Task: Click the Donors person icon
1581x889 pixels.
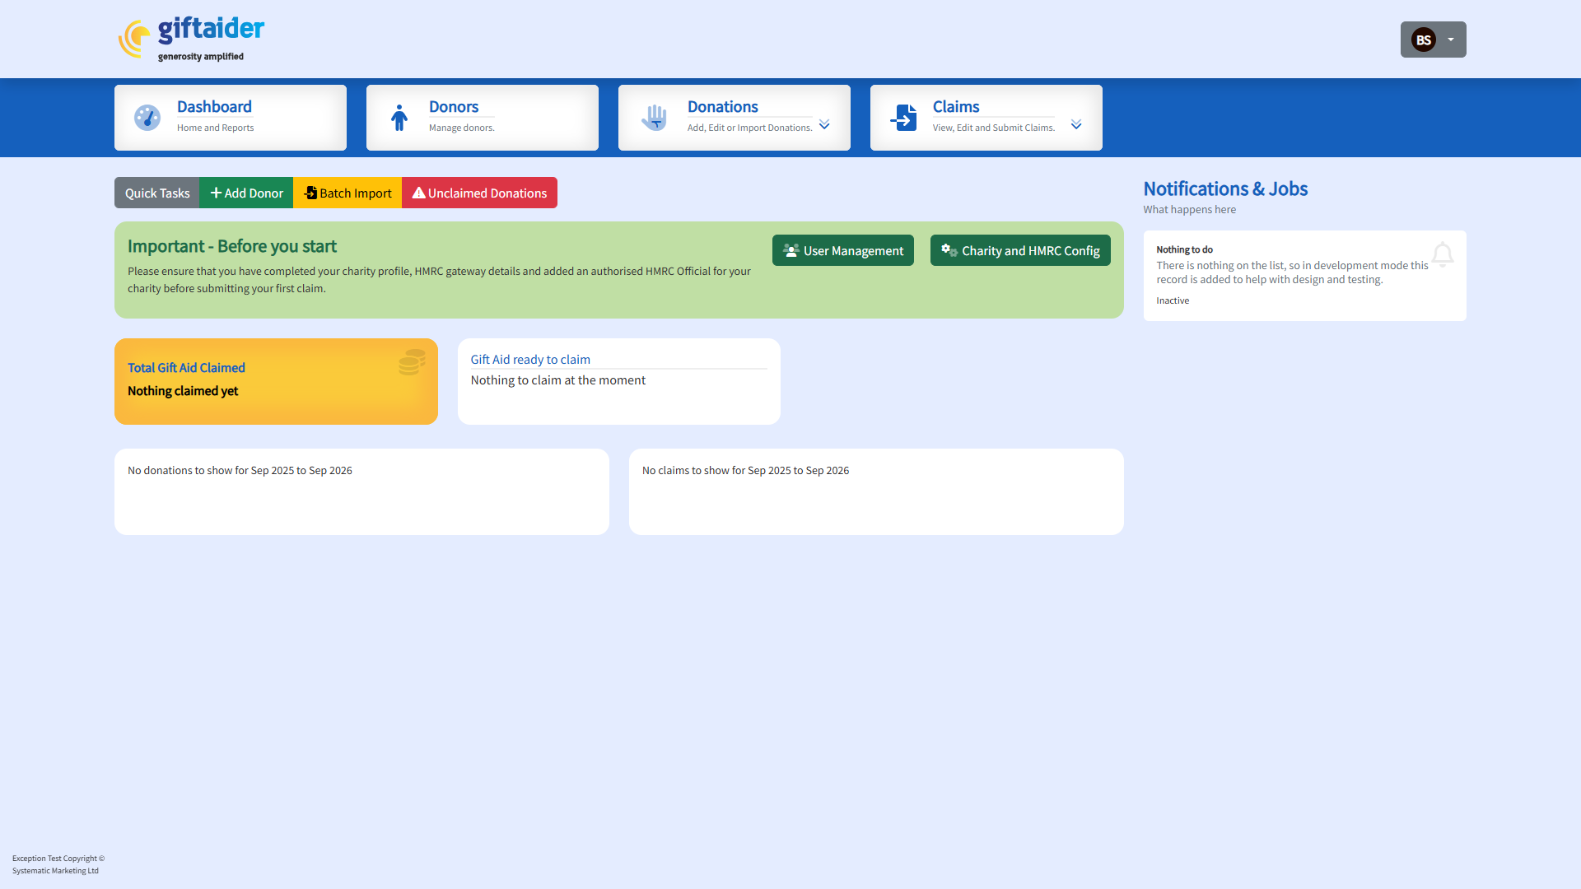Action: coord(399,118)
